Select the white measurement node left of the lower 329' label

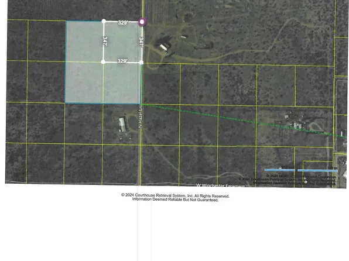[x=103, y=61]
